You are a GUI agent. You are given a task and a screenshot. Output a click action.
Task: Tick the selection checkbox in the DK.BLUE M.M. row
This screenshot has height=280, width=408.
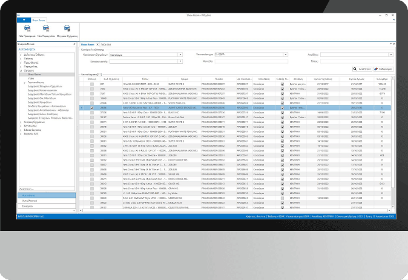click(x=92, y=202)
